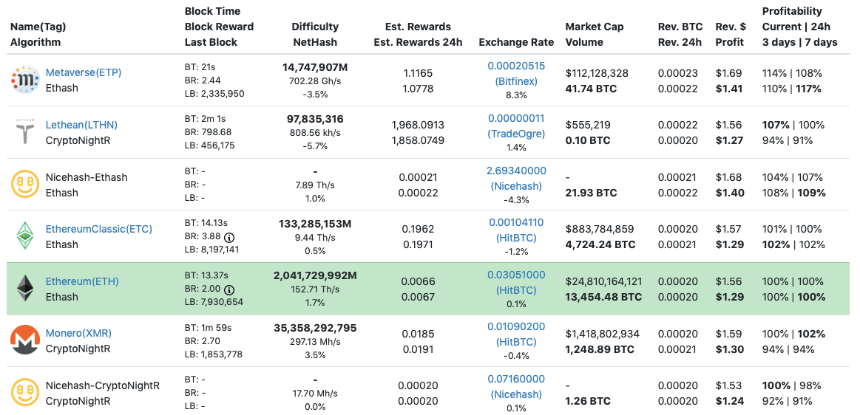Open the Metaverse(ETP) coin link
The width and height of the screenshot is (860, 415).
(x=84, y=72)
